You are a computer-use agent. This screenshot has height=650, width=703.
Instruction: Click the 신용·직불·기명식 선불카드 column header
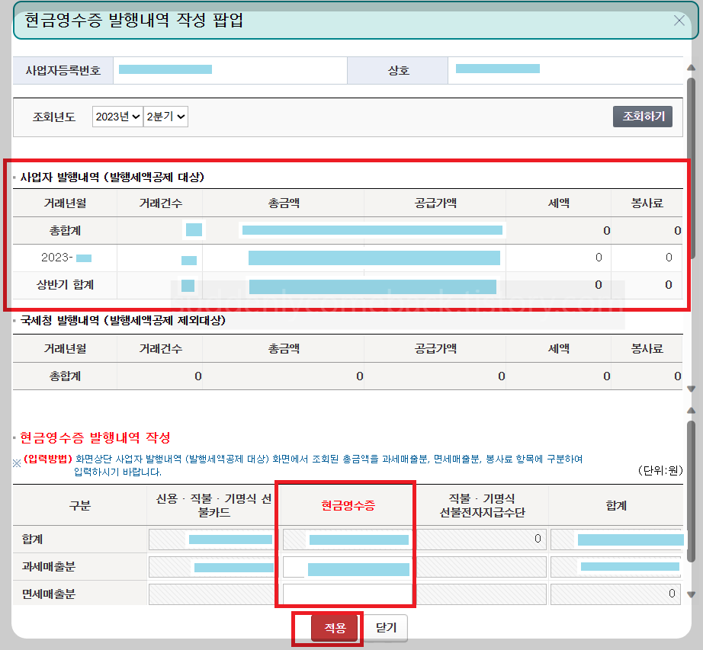click(213, 506)
